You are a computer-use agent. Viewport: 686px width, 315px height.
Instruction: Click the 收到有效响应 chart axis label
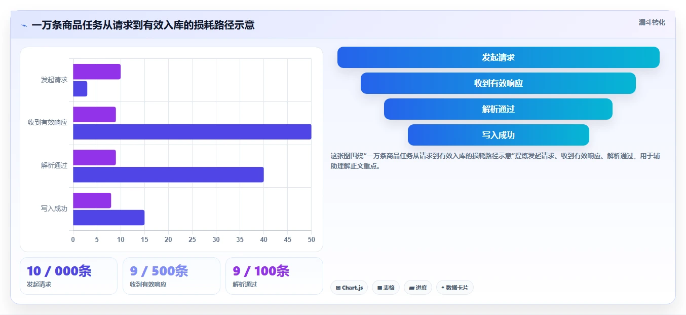pos(48,123)
